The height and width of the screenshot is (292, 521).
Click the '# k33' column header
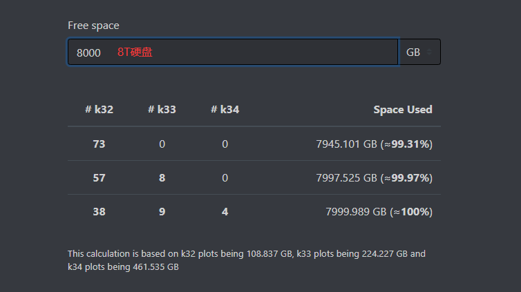click(x=162, y=109)
